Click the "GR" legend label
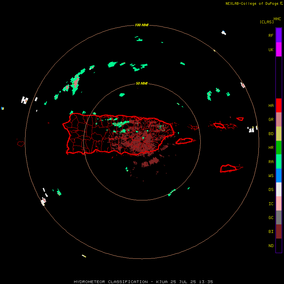This screenshot has width=284, height=284. (271, 120)
